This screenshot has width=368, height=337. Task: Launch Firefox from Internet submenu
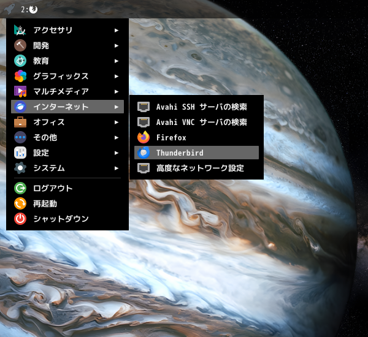(196, 137)
